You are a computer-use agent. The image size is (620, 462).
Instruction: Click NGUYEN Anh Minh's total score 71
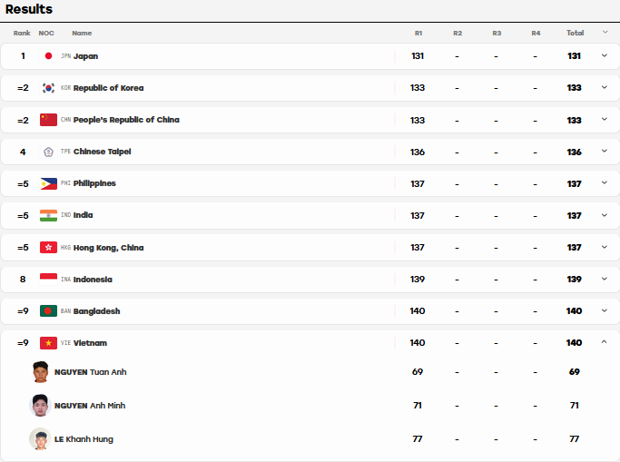click(x=574, y=406)
